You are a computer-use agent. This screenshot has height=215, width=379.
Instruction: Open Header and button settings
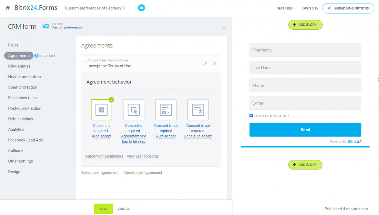[x=25, y=77]
